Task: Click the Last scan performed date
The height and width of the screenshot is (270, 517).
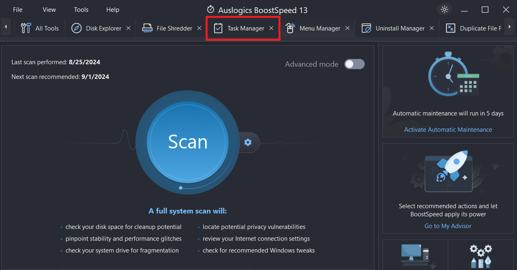Action: (84, 62)
